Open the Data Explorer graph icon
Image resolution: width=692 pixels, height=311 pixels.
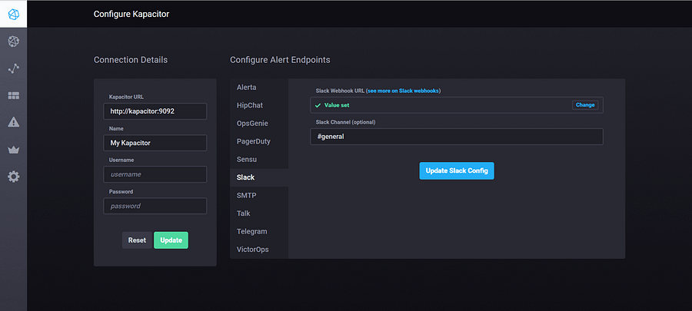13,68
